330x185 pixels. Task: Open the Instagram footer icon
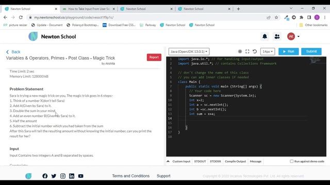[63, 176]
